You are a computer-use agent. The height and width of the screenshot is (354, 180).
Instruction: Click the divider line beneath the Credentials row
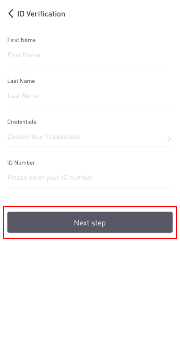(90, 147)
